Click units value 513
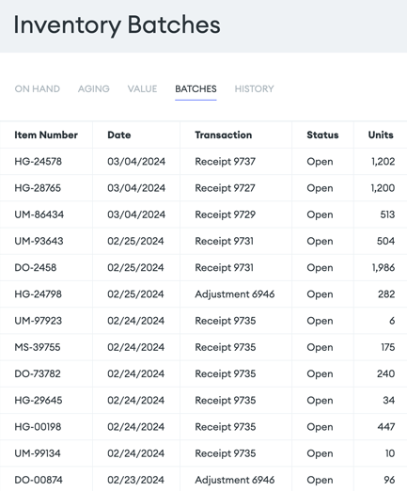This screenshot has height=491, width=407. 387,214
